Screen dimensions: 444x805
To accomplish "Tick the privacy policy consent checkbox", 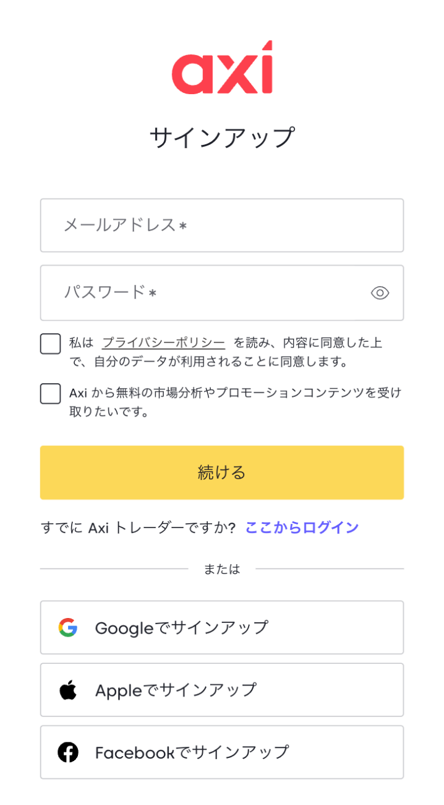I will [x=51, y=344].
